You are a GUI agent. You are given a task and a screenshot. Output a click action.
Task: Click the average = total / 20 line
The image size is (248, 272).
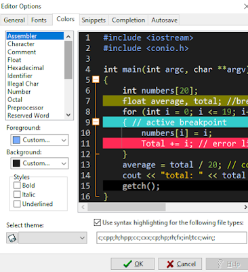coord(185,165)
